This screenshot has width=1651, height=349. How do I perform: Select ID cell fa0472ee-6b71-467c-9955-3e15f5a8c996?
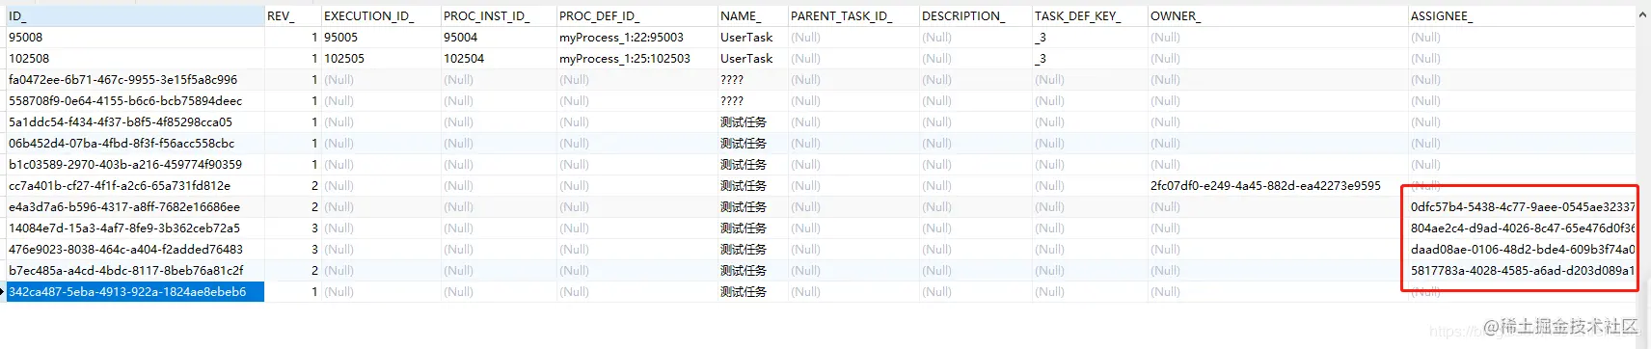point(135,80)
